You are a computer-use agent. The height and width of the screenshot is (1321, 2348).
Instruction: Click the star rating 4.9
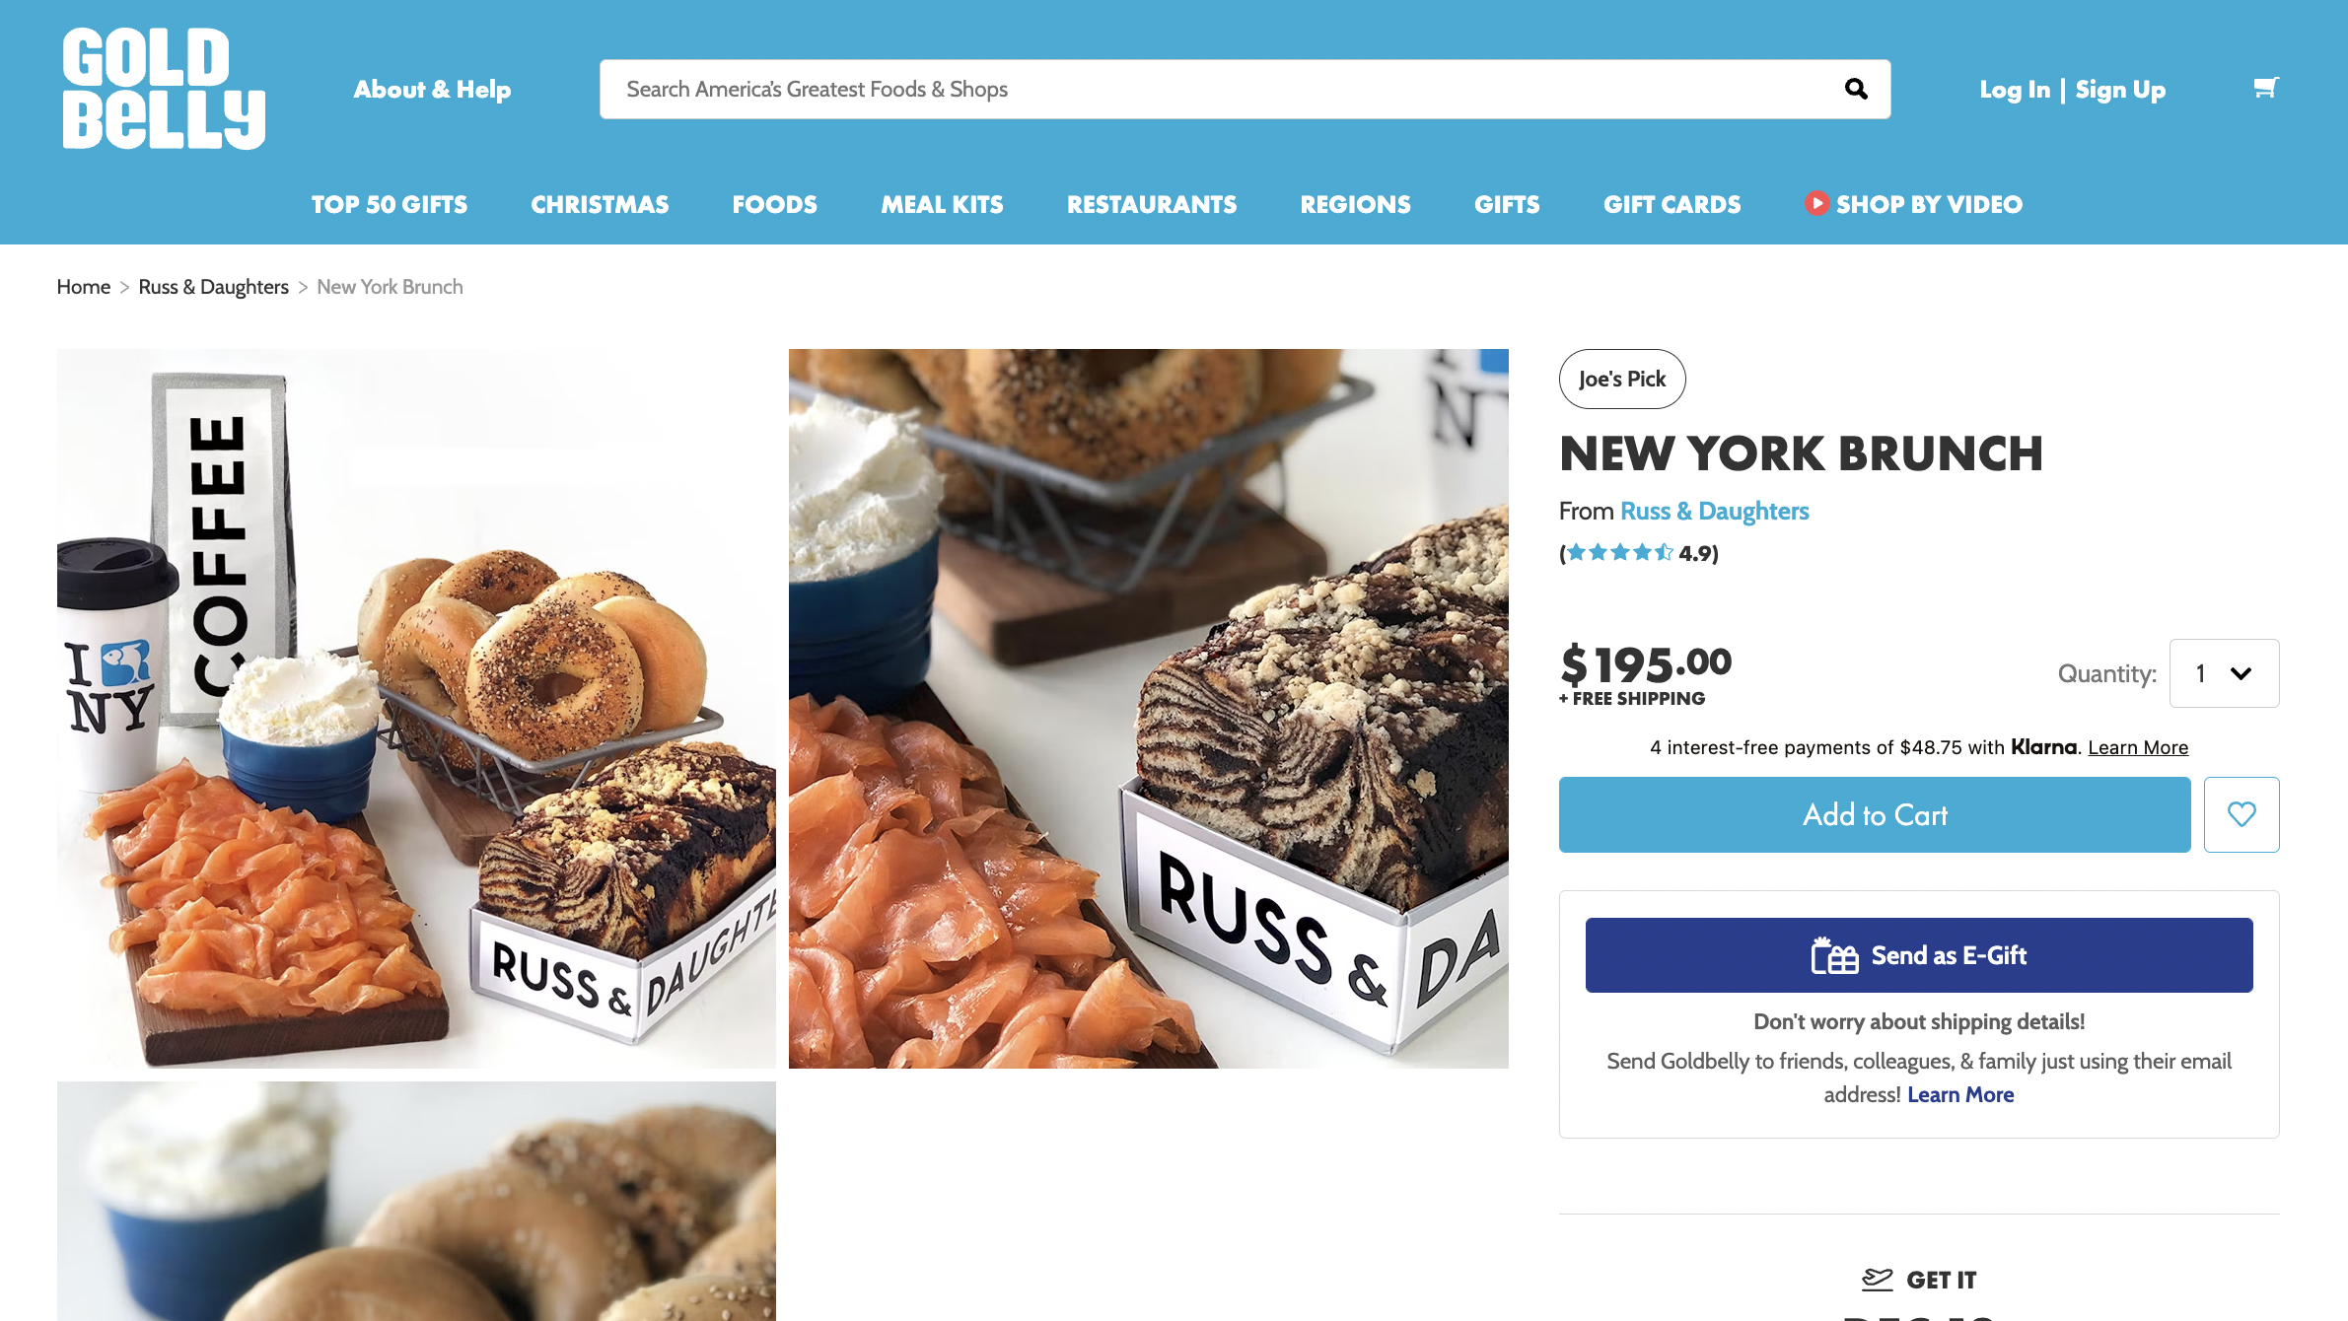point(1639,553)
